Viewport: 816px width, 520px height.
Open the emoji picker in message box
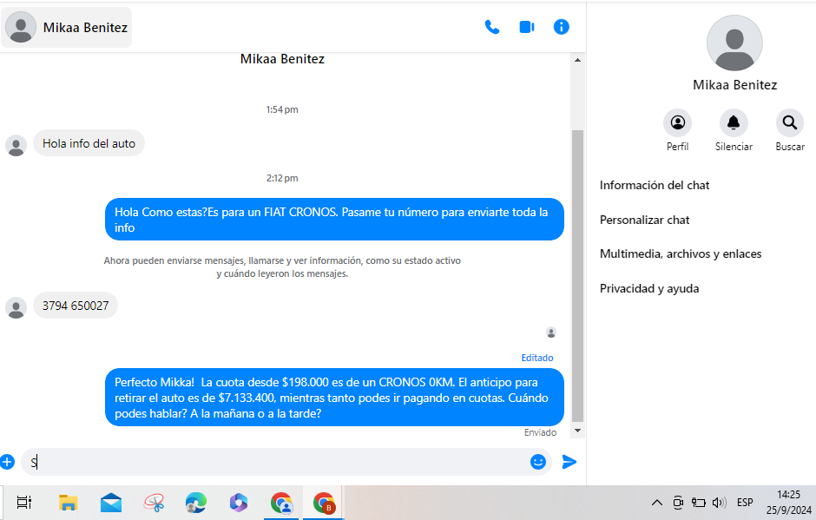click(x=538, y=462)
